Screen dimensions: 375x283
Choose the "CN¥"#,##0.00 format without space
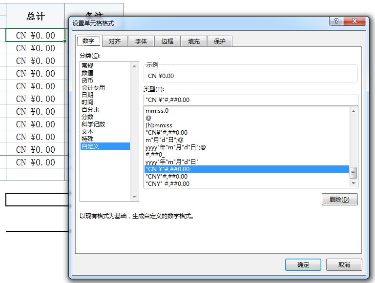[247, 132]
